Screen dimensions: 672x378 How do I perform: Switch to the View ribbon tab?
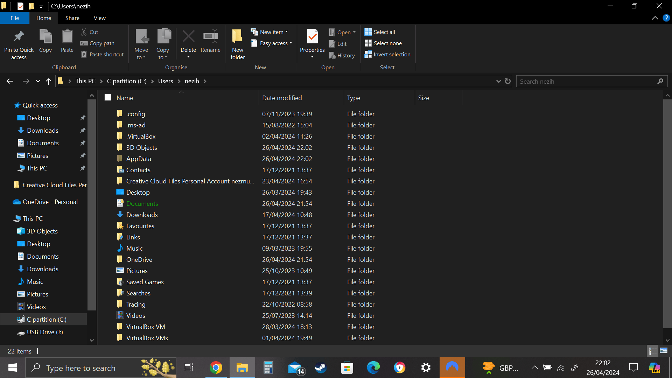coord(99,18)
